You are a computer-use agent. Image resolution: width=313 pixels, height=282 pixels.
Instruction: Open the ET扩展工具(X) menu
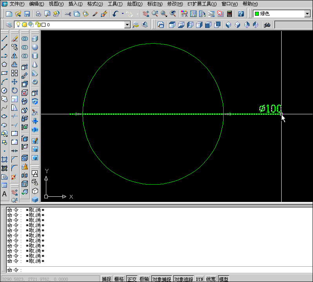tap(202, 4)
